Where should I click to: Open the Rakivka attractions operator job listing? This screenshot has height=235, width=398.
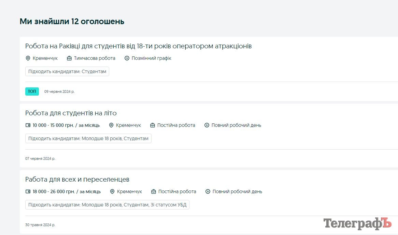[x=138, y=46]
